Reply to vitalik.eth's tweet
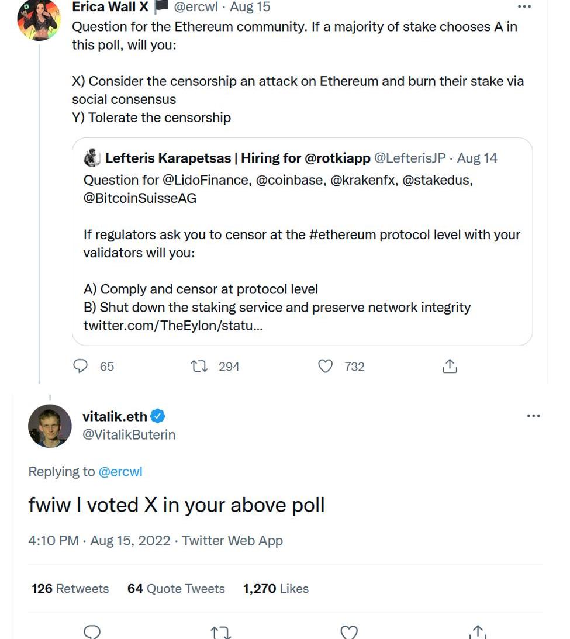Viewport: 570px width, 639px height. (x=92, y=632)
